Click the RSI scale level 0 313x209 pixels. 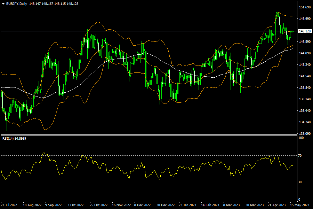pos(299,199)
